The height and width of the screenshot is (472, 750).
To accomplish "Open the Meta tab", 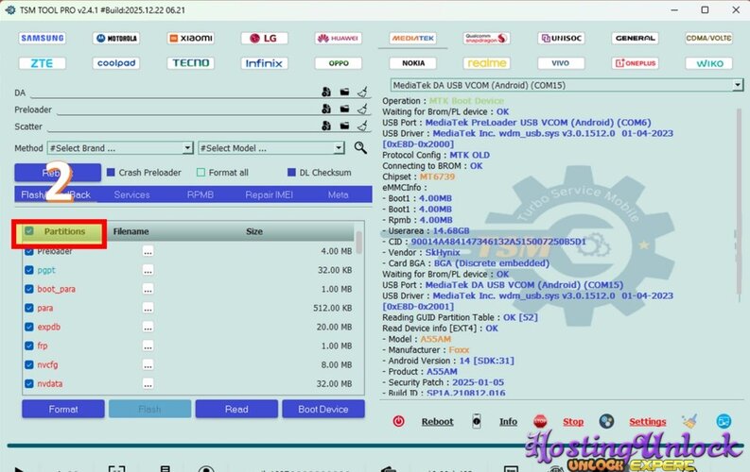I will click(339, 194).
